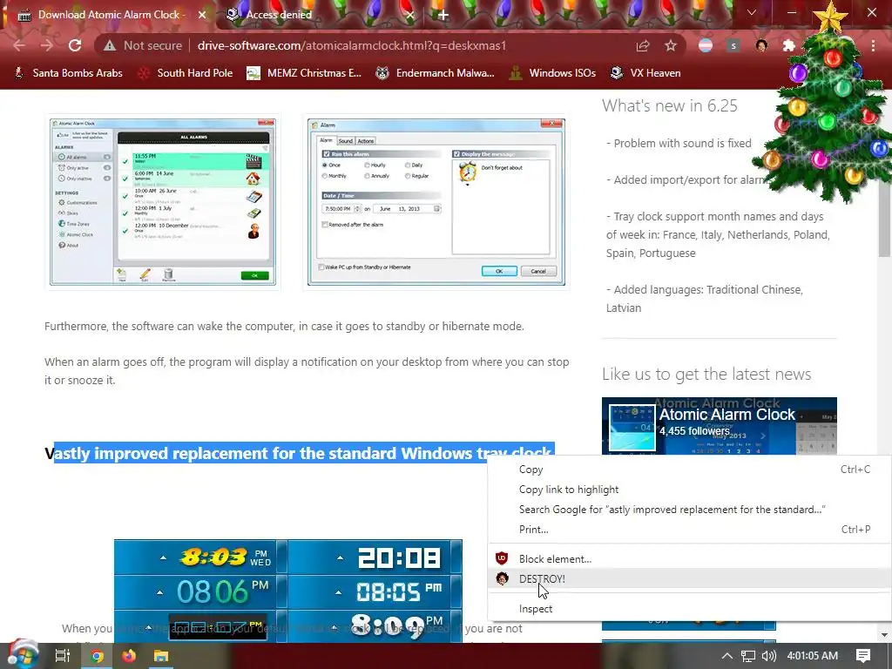Reload the current page
The height and width of the screenshot is (669, 892).
coord(75,45)
